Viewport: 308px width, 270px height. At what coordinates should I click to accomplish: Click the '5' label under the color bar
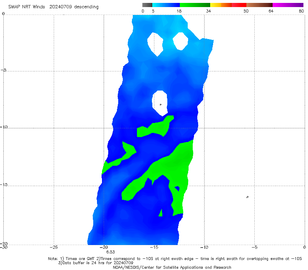tap(153, 11)
